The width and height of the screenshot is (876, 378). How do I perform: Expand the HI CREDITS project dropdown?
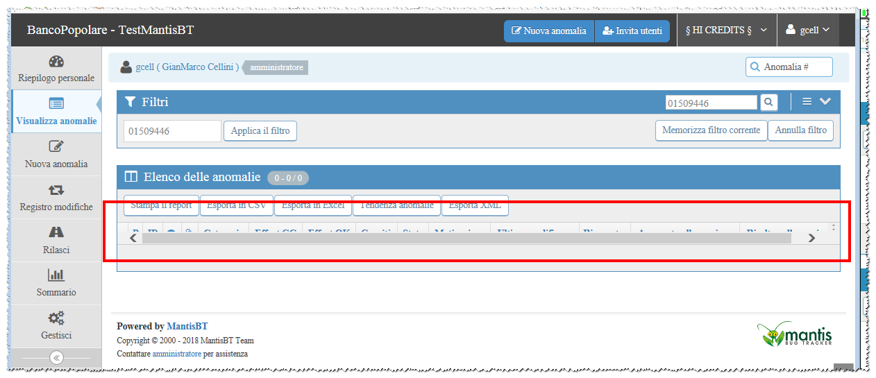coord(726,31)
